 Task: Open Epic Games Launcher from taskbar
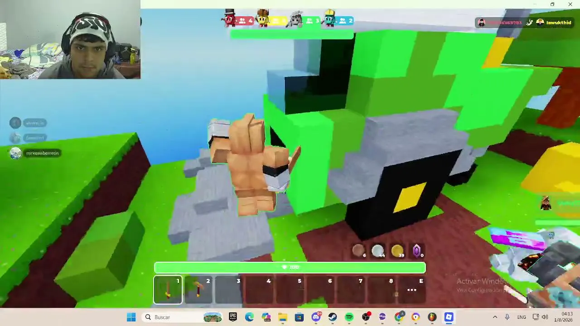233,317
